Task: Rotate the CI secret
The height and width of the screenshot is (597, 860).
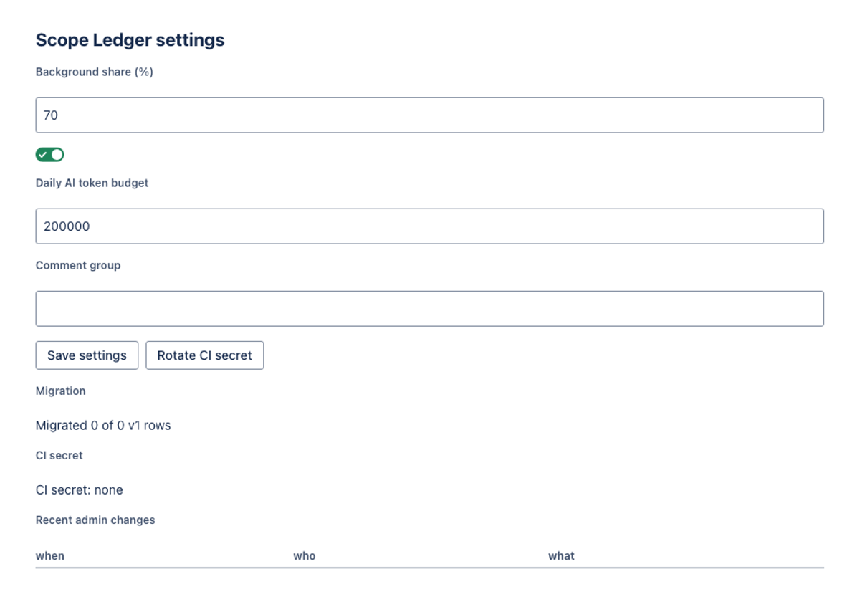Action: (x=205, y=355)
